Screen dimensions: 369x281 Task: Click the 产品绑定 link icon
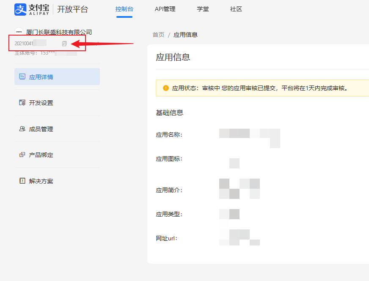pos(22,155)
